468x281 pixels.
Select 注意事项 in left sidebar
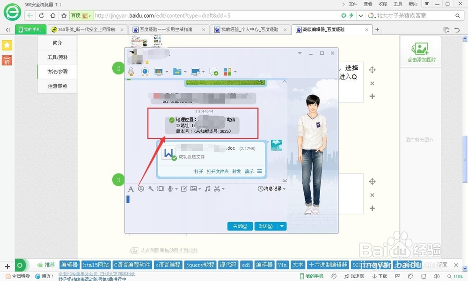[57, 86]
